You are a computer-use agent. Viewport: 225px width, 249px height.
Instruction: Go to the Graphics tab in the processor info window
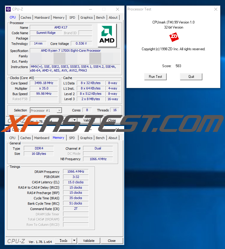point(87,18)
